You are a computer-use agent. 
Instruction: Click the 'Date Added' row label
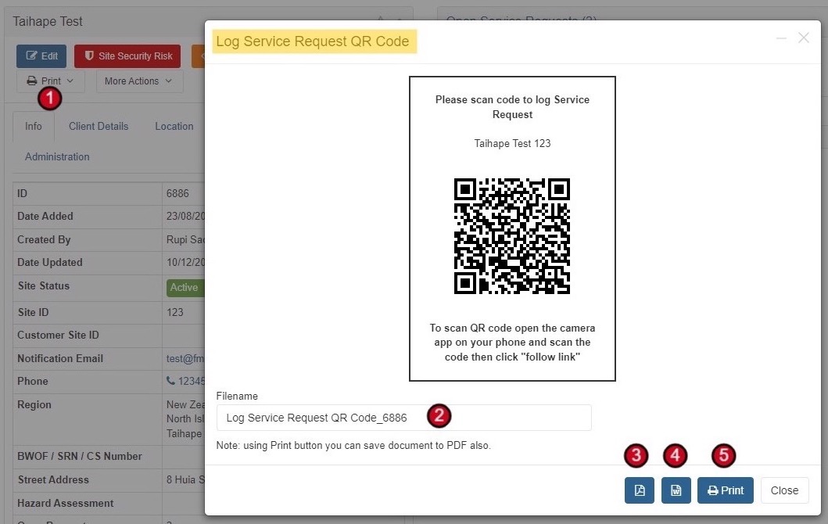coord(45,216)
